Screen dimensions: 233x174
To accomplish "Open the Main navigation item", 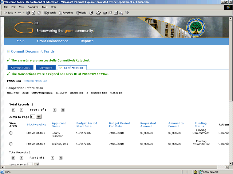I will [21, 41].
